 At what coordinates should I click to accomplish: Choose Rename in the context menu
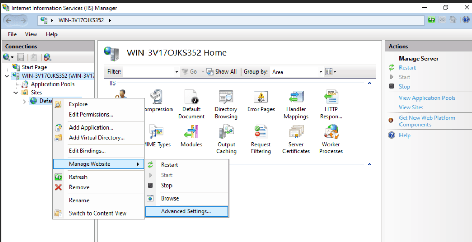(x=98, y=200)
